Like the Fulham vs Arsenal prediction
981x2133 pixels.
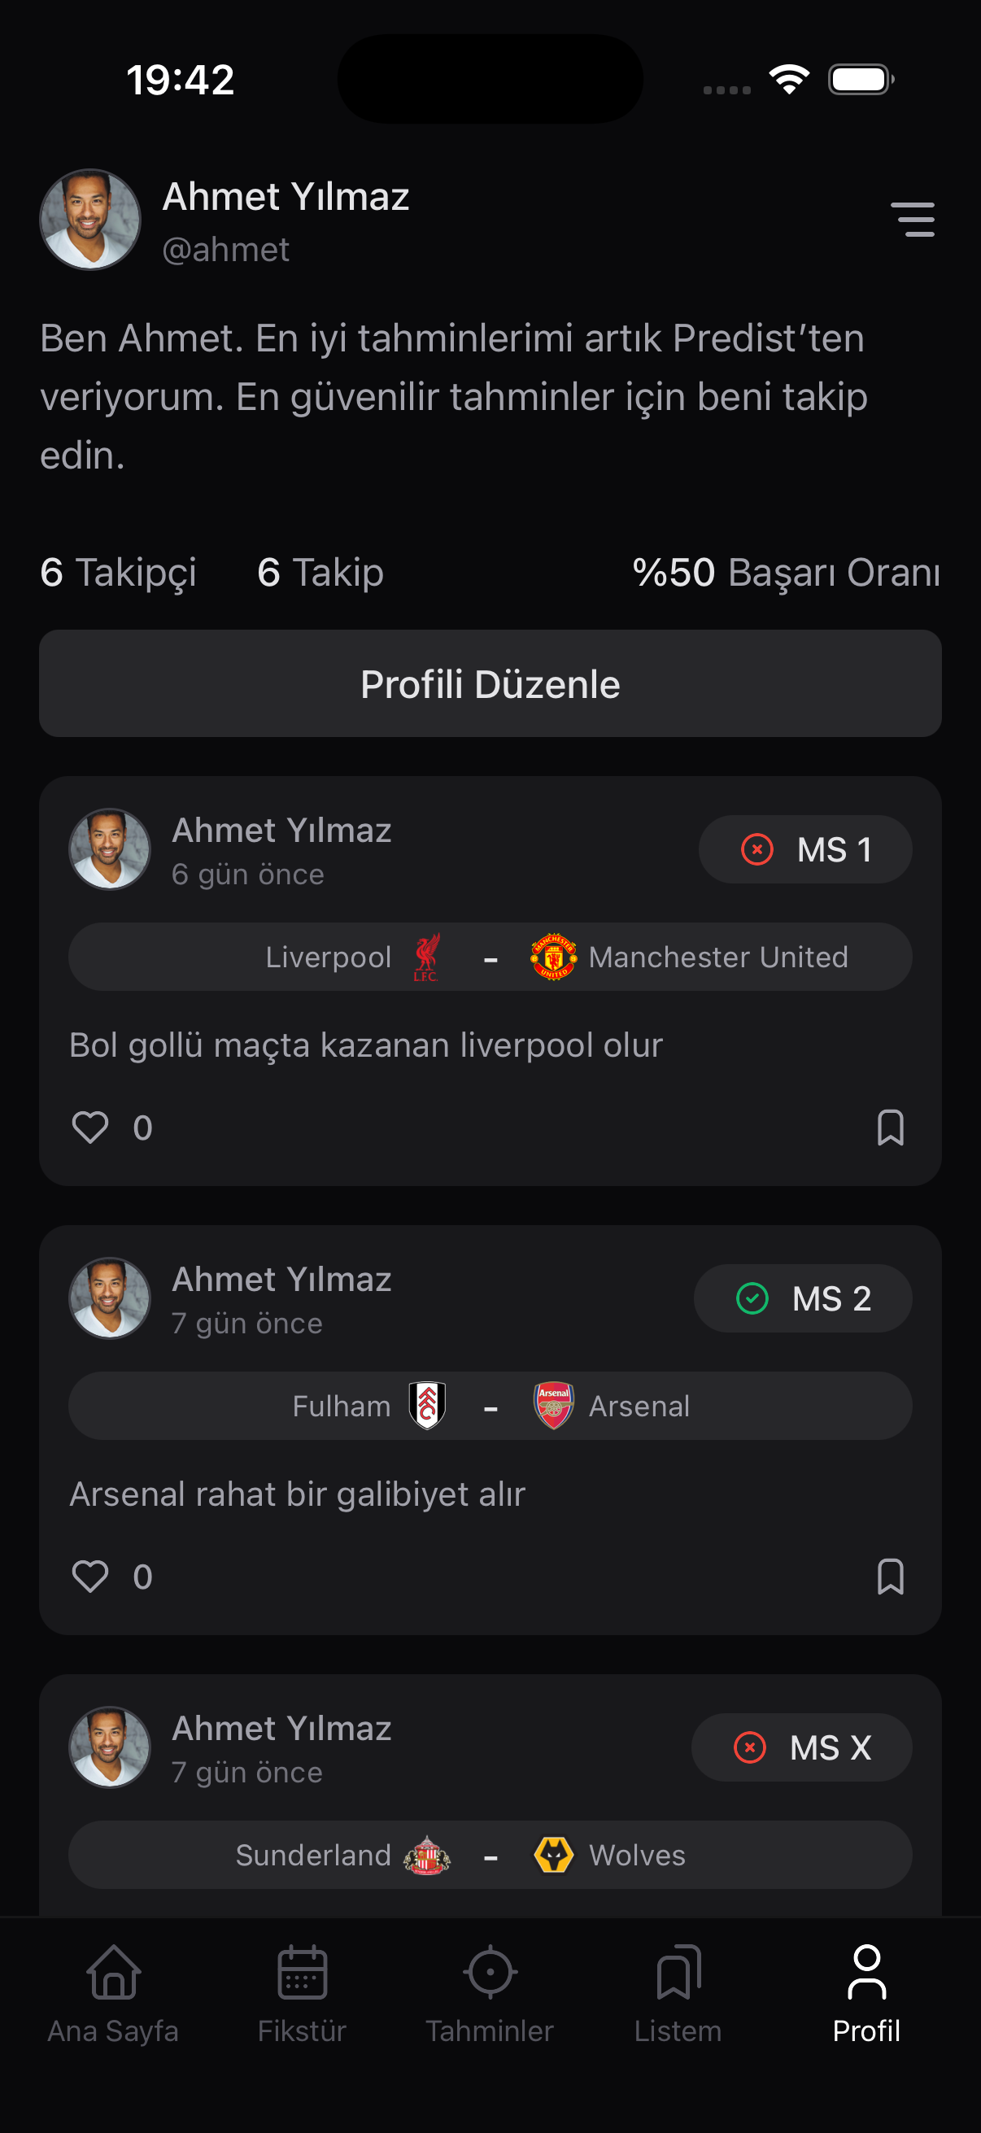click(x=90, y=1576)
